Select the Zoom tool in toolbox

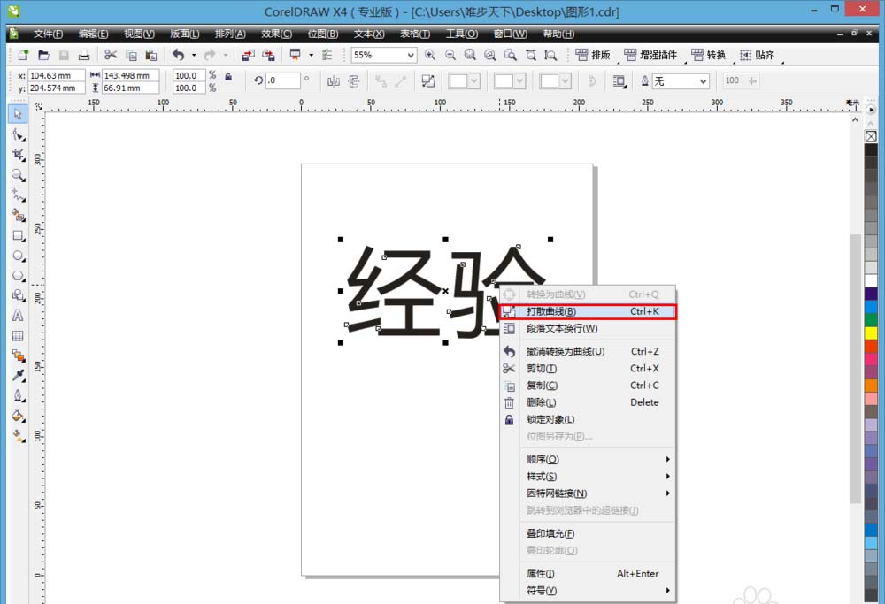pyautogui.click(x=18, y=175)
